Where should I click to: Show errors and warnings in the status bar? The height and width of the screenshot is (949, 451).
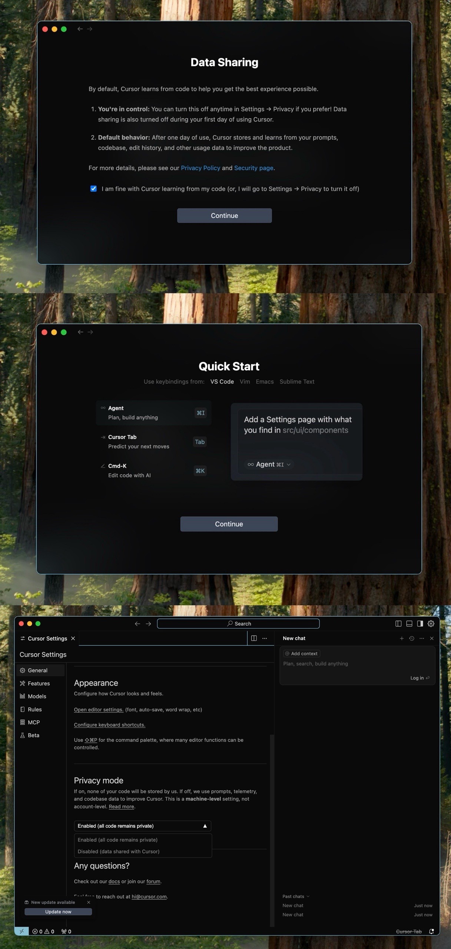[x=43, y=931]
